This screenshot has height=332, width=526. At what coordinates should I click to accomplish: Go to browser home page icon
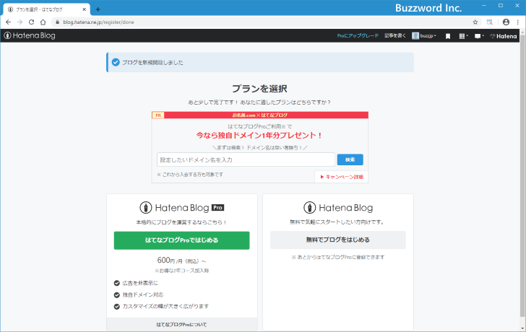pos(43,22)
